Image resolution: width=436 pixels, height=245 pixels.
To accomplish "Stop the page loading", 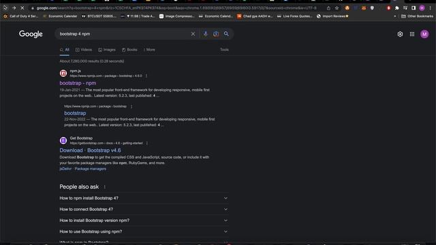I will (22, 8).
